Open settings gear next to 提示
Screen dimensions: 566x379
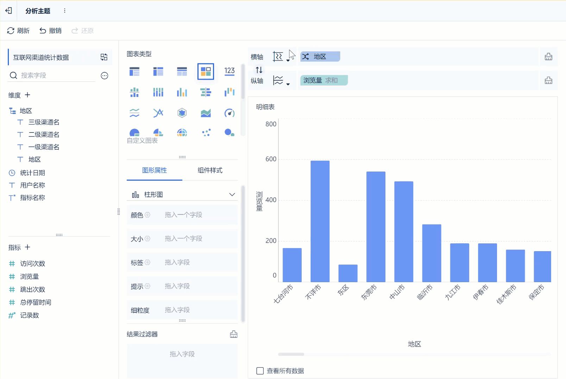pyautogui.click(x=147, y=286)
